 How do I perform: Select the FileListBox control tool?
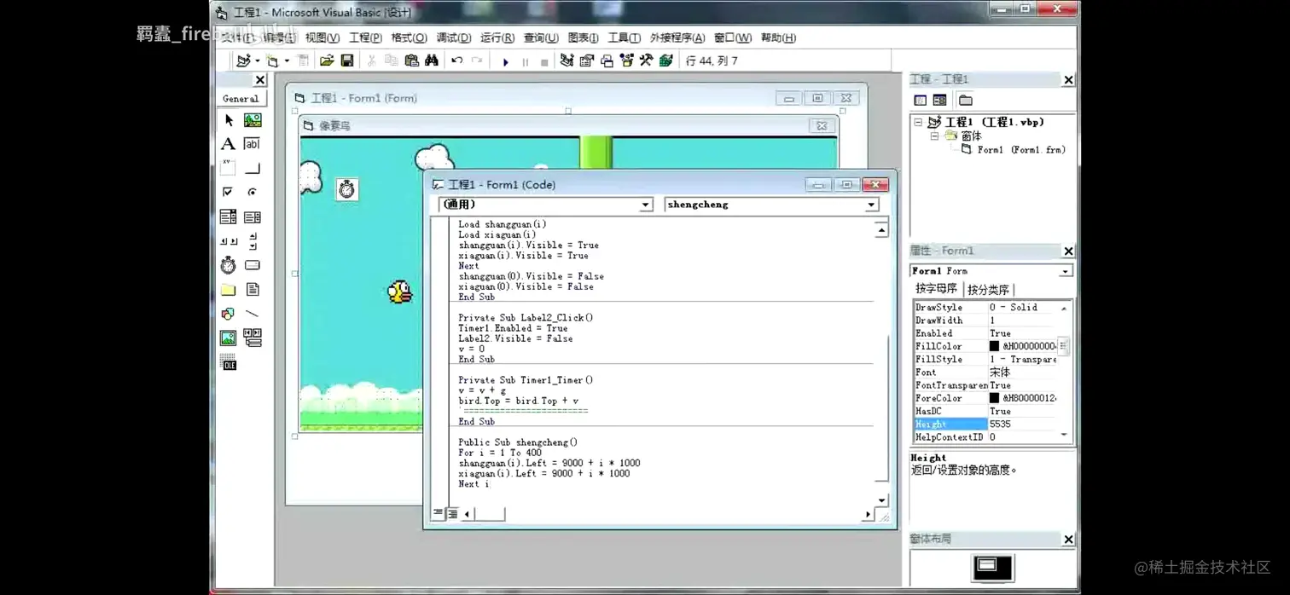click(253, 290)
